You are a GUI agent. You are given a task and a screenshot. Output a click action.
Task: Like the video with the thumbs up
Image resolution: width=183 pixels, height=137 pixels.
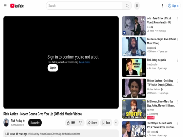[x=71, y=122]
